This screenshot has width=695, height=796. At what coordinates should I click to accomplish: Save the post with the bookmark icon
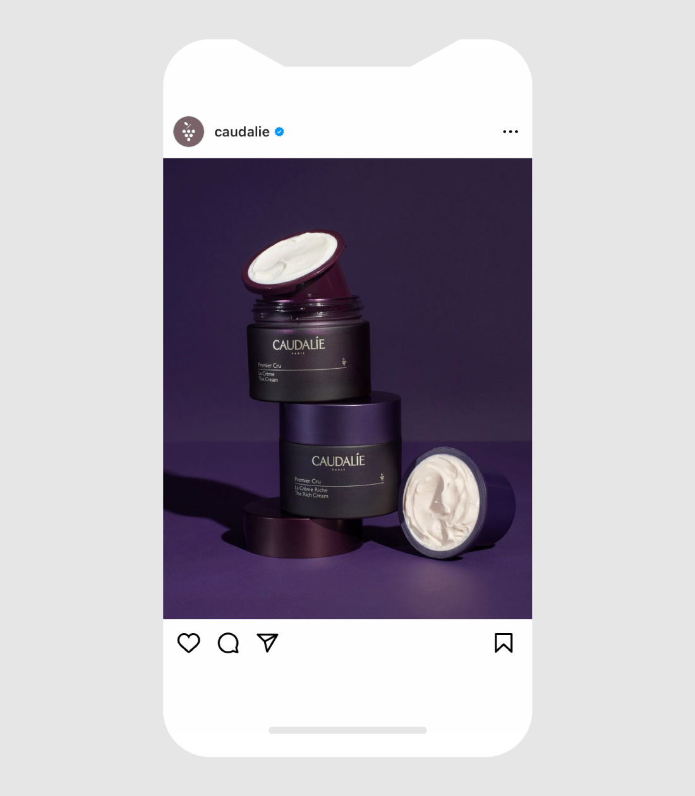[504, 643]
